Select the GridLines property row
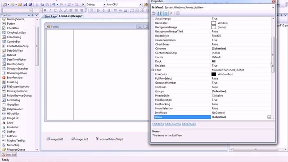The width and height of the screenshot is (288, 162). [x=213, y=87]
